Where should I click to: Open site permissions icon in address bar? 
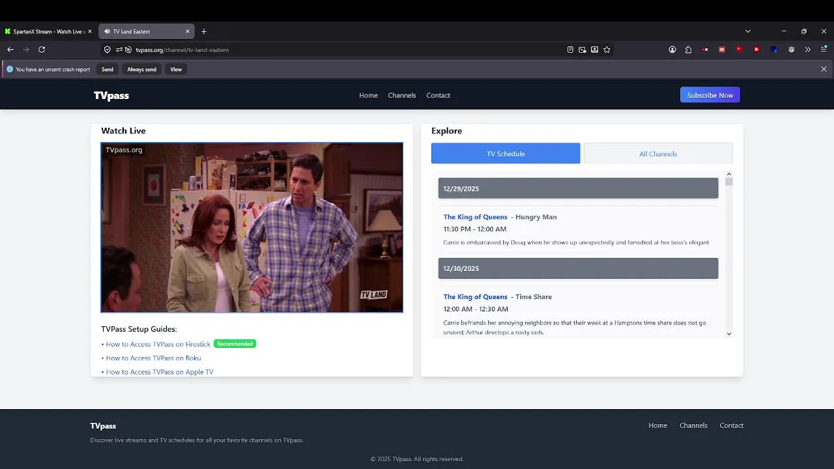[119, 50]
